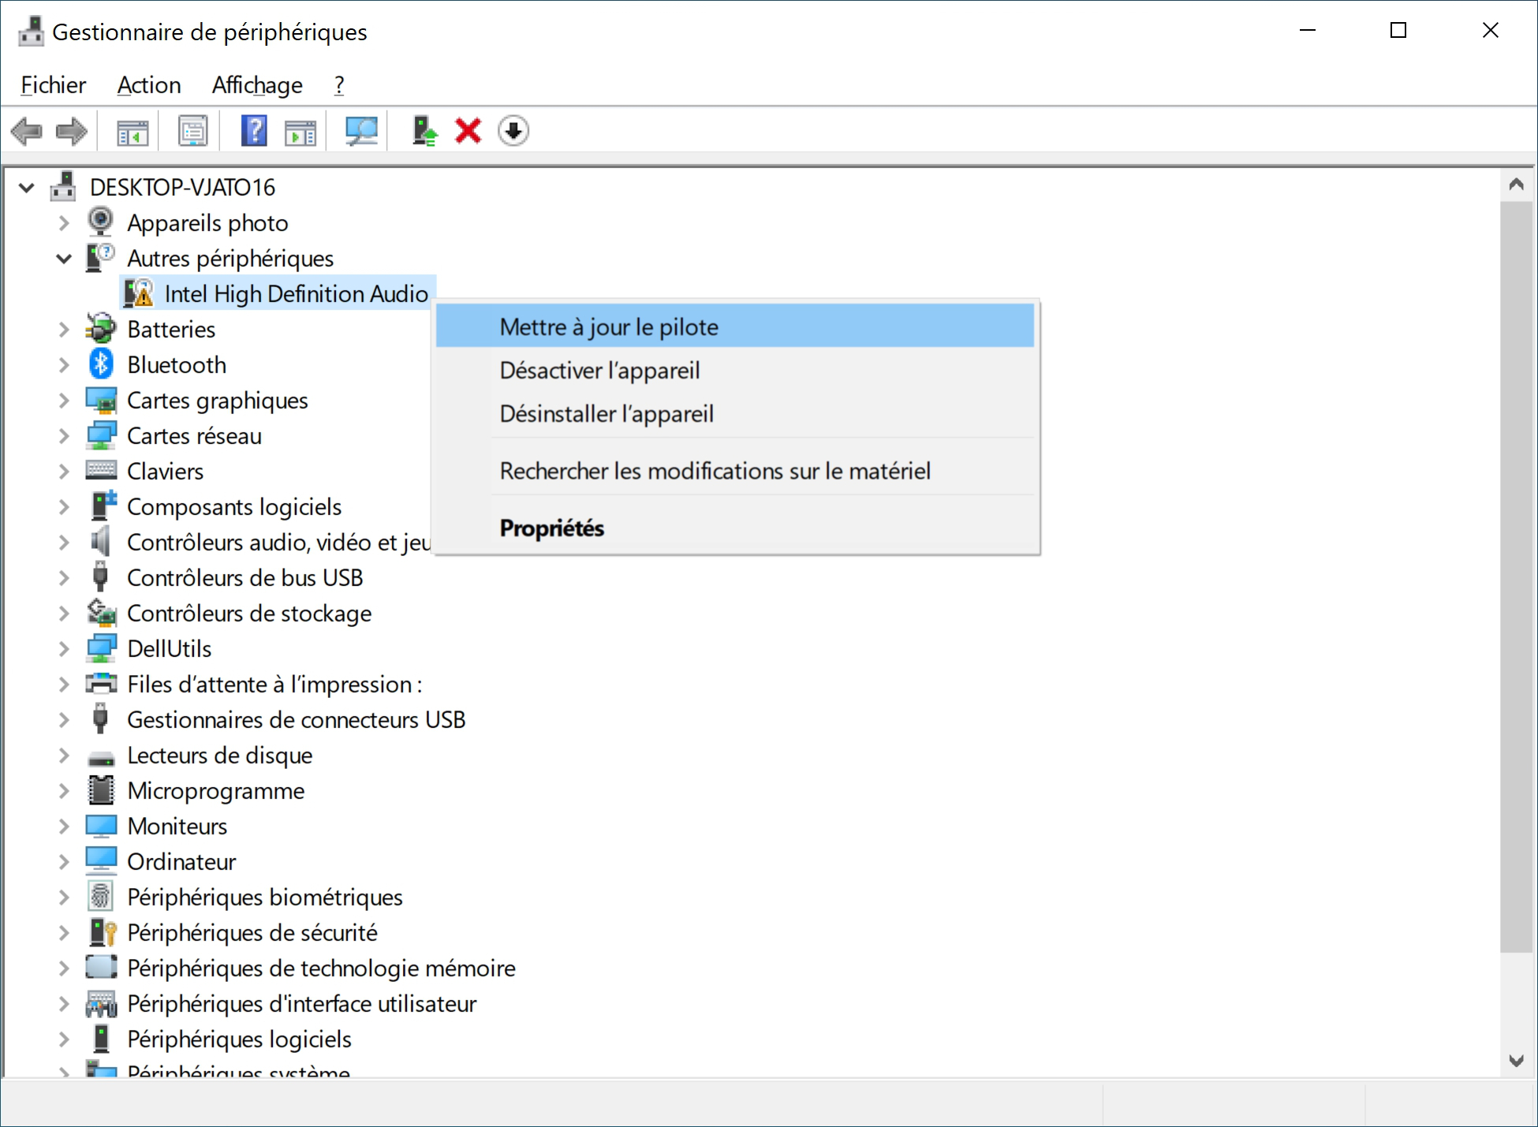Click the vertical scrollbar thumb
The image size is (1538, 1127).
click(x=1516, y=577)
